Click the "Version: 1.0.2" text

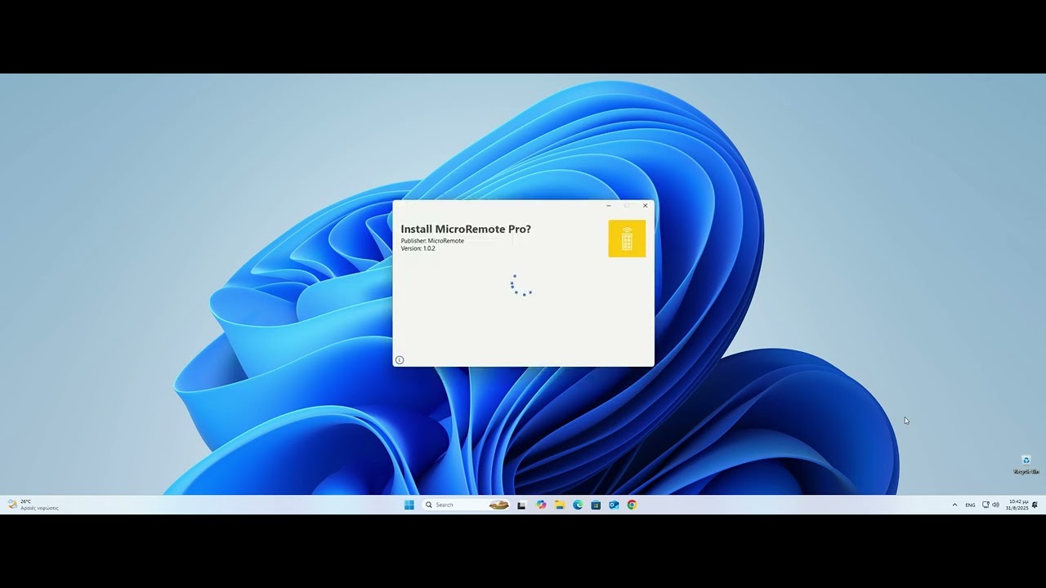click(x=418, y=248)
